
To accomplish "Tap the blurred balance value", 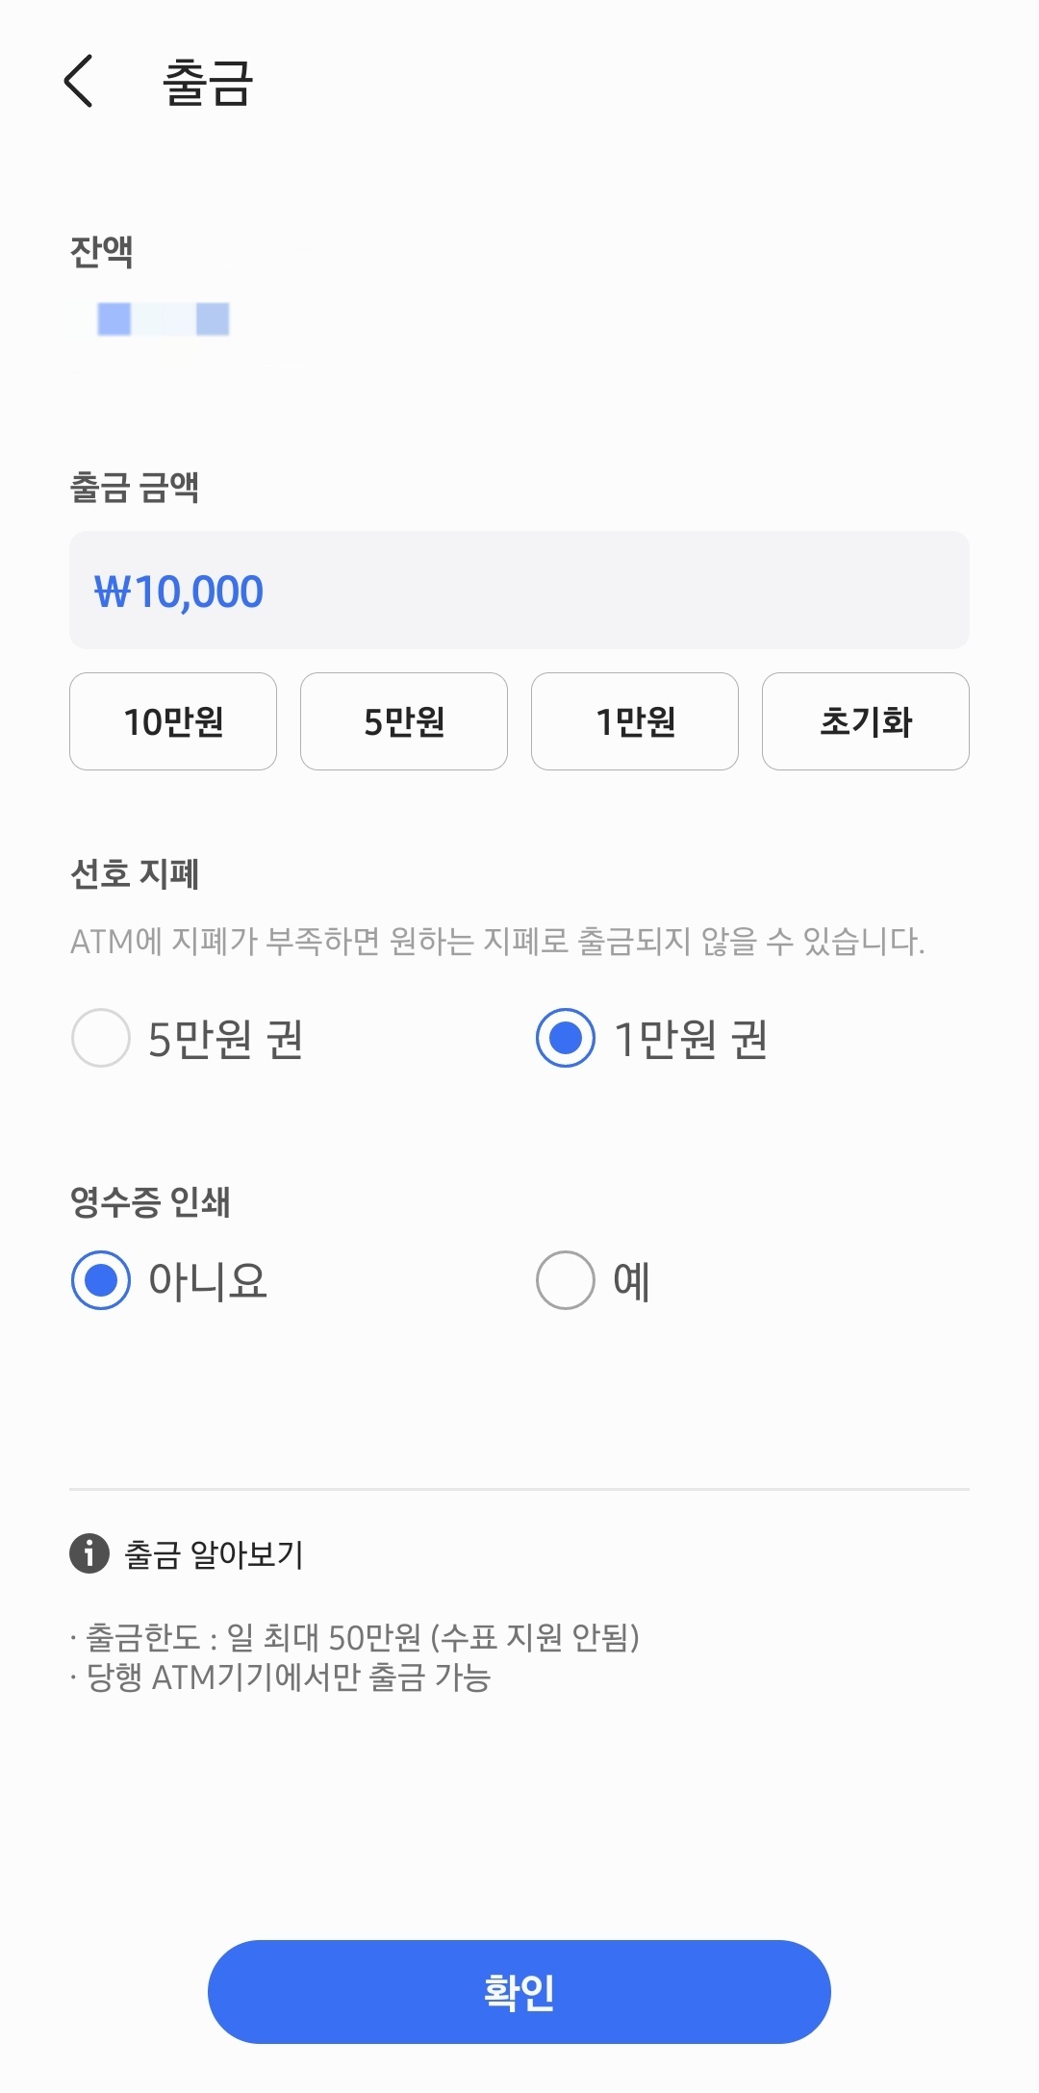I will (164, 318).
